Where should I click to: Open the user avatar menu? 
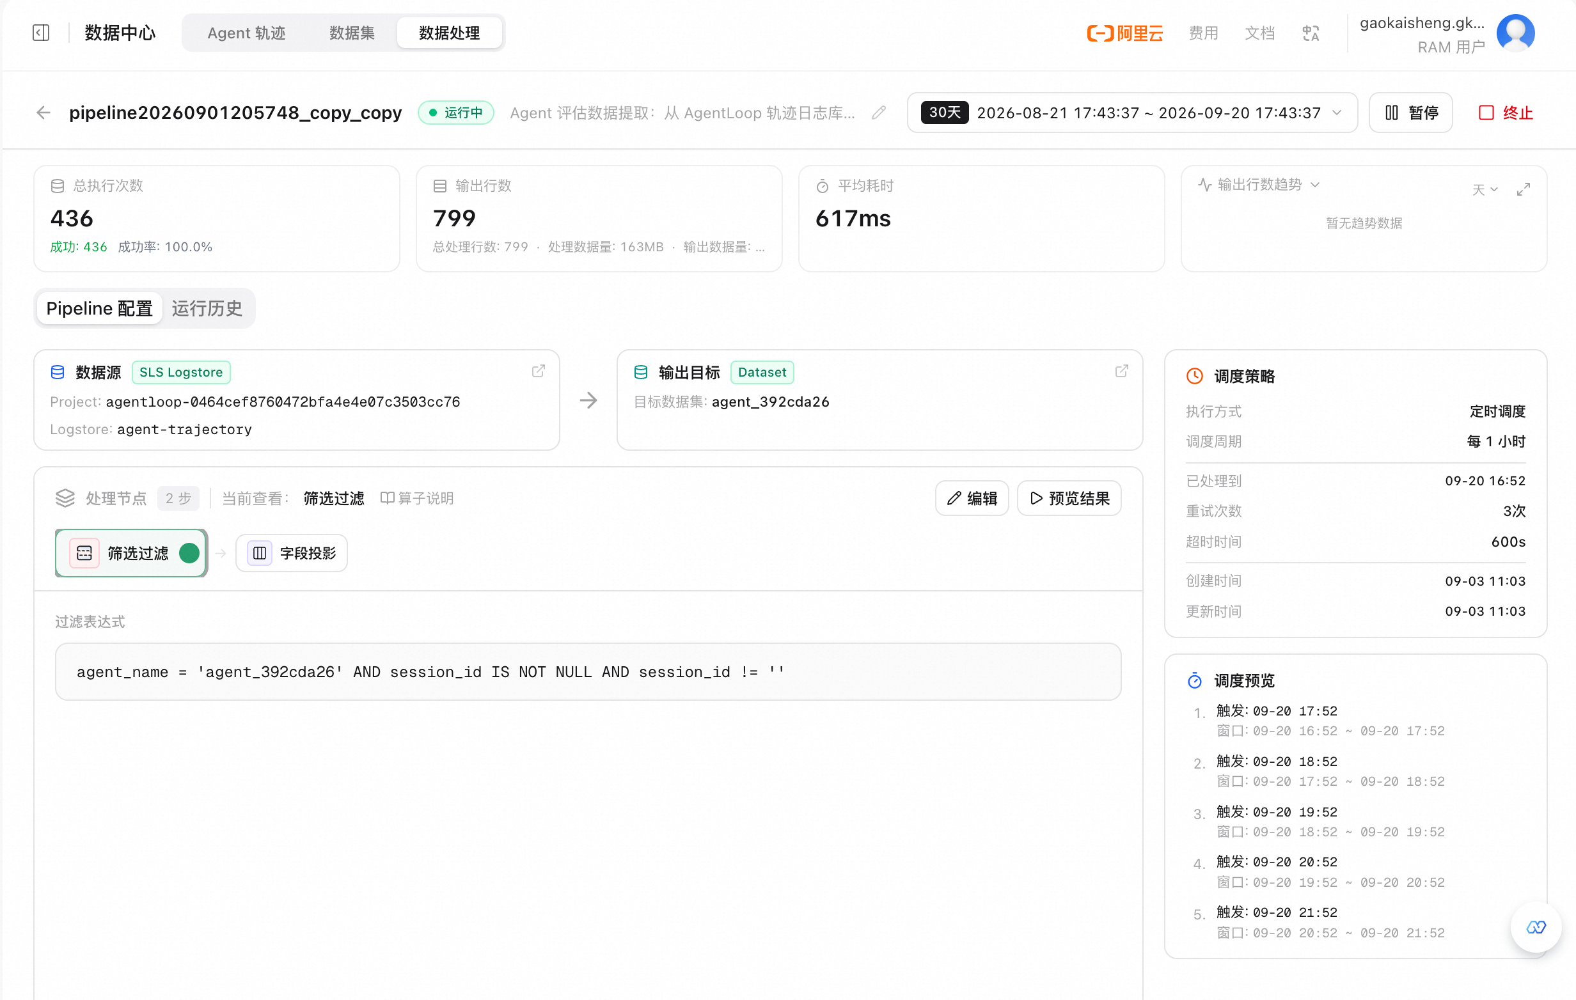pos(1515,33)
